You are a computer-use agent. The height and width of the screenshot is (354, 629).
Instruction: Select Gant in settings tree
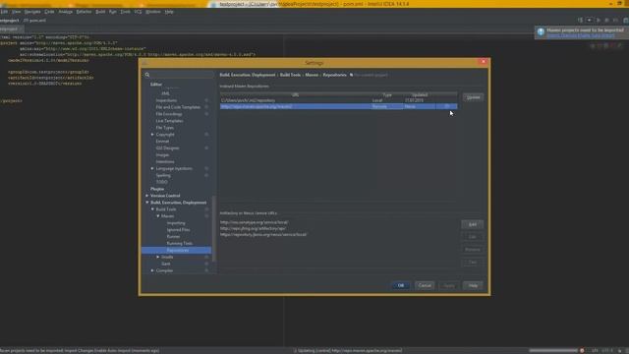click(166, 264)
